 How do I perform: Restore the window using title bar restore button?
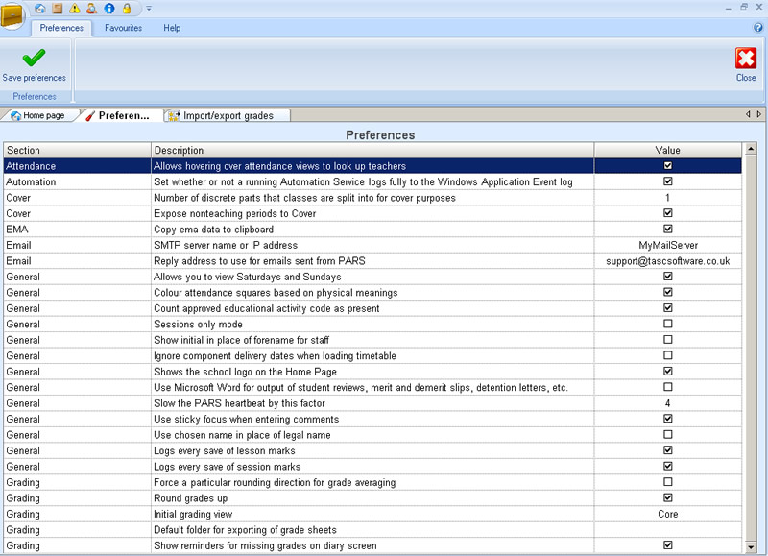[x=744, y=7]
